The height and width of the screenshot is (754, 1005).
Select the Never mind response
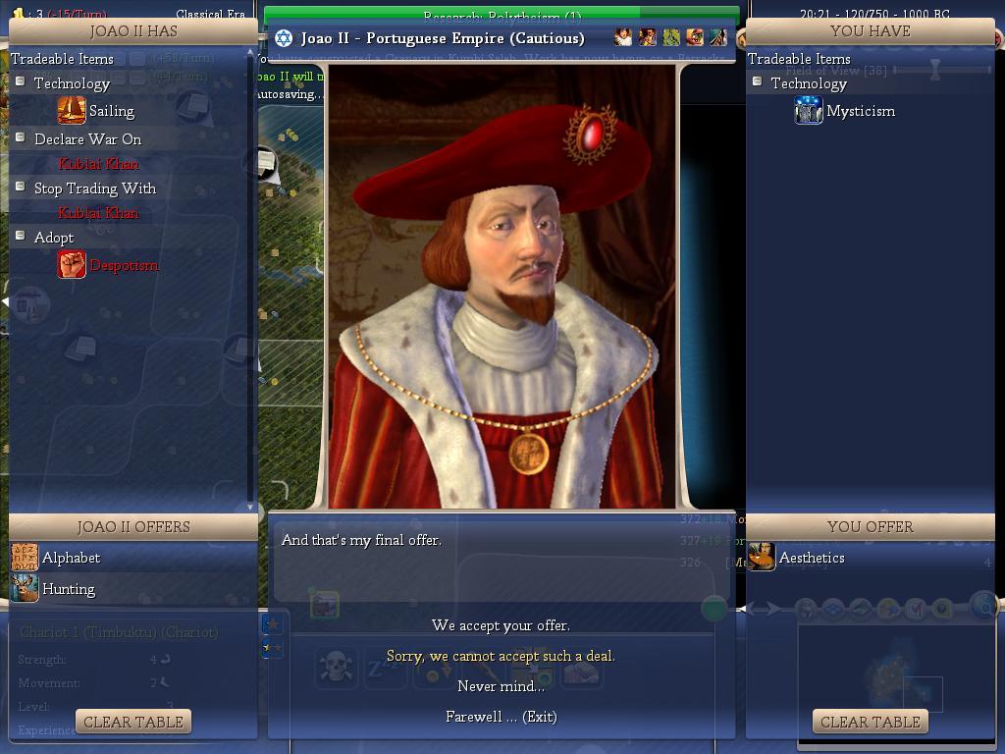[x=501, y=686]
